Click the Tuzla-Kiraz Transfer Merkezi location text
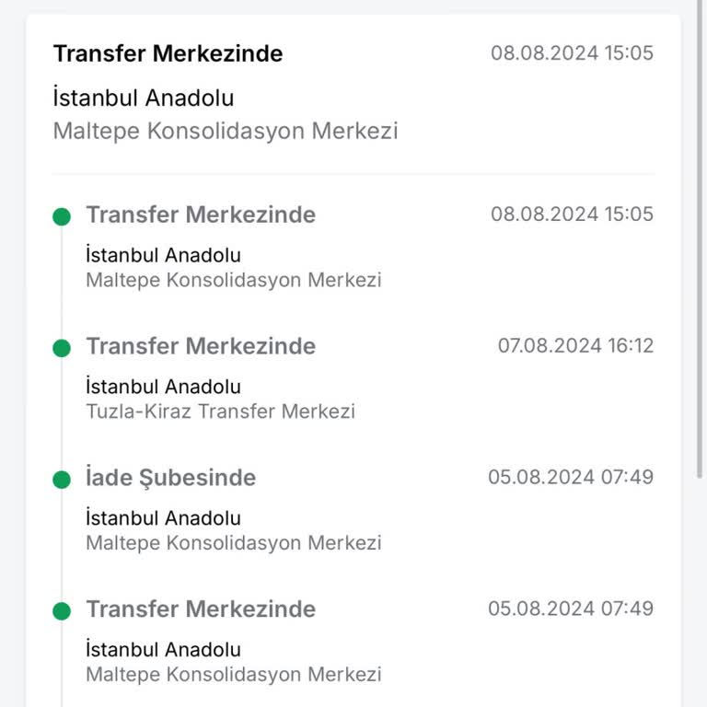 pos(220,411)
